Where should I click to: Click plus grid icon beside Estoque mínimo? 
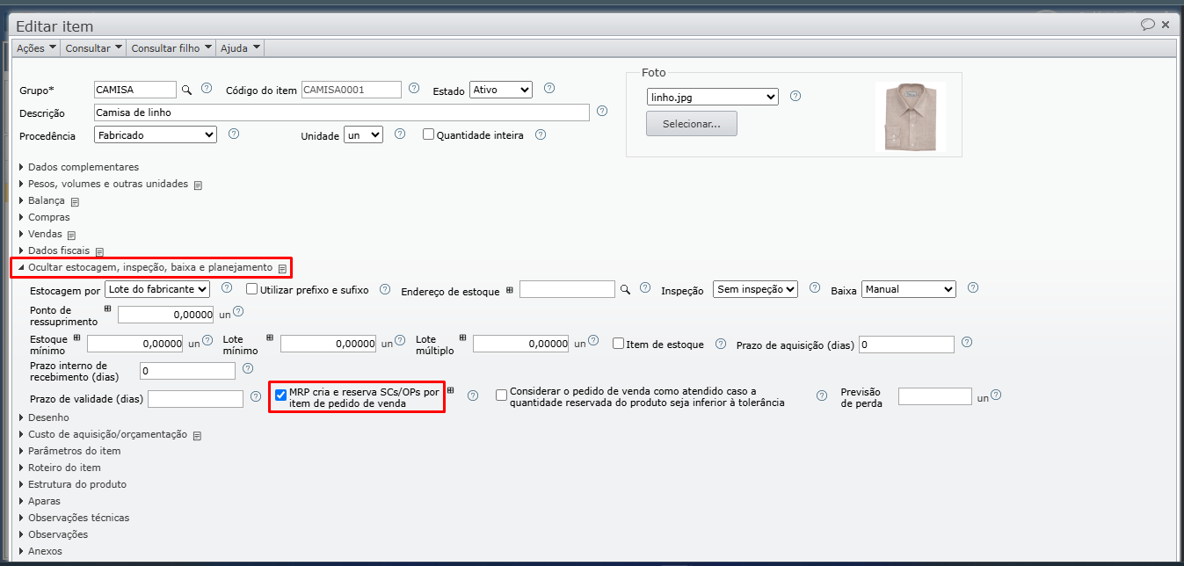76,337
